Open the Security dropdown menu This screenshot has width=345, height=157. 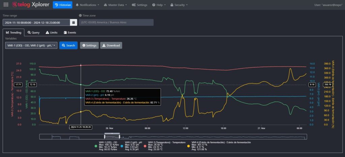click(x=179, y=5)
